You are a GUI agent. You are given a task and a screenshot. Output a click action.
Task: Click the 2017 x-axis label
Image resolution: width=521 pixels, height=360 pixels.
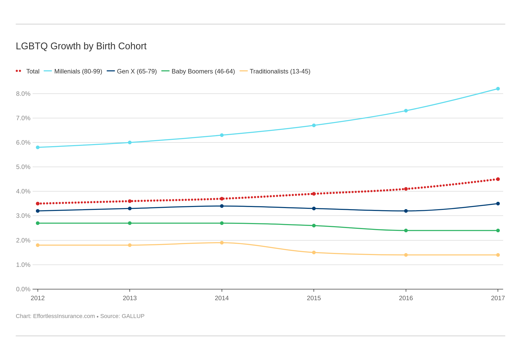point(498,298)
